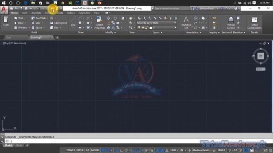Expand the Wall tool dropdown arrow

tap(25, 18)
